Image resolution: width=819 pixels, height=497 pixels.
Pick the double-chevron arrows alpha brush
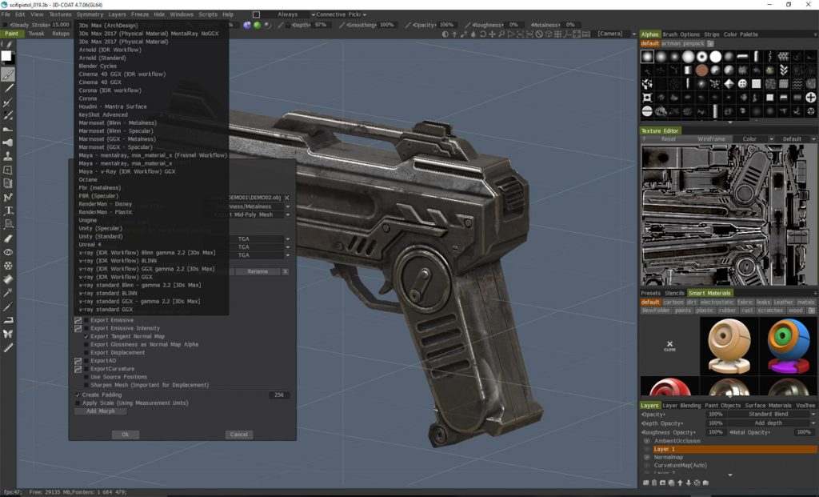coord(784,70)
